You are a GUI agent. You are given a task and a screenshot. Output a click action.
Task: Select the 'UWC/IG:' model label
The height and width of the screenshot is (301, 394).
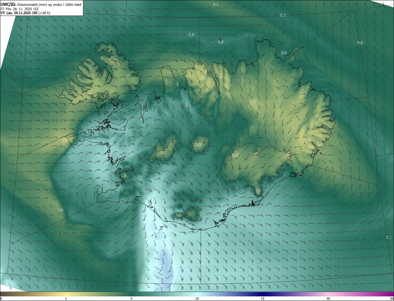click(8, 4)
